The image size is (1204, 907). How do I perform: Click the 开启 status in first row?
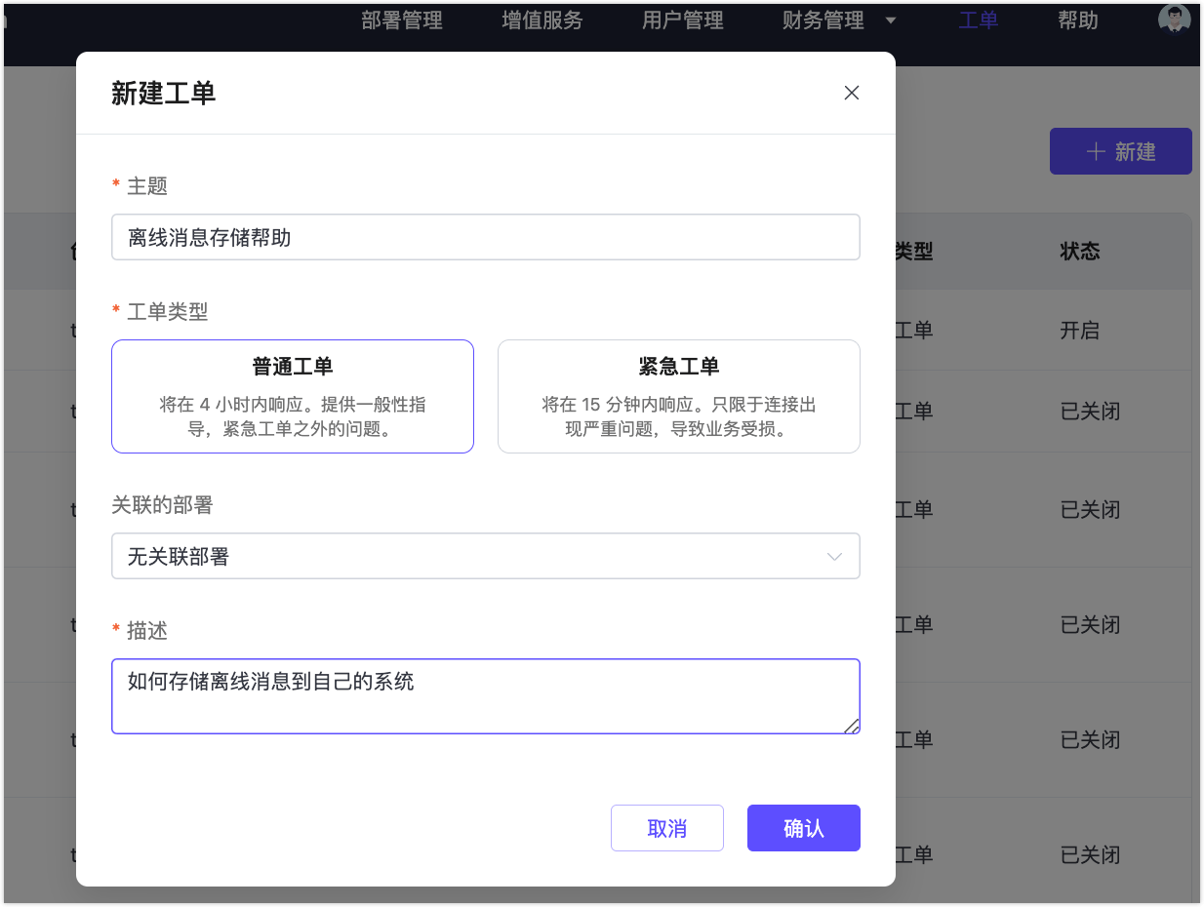[x=1080, y=331]
